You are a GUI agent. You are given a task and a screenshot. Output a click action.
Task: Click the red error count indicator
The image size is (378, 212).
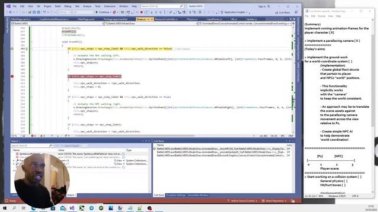pos(33,136)
